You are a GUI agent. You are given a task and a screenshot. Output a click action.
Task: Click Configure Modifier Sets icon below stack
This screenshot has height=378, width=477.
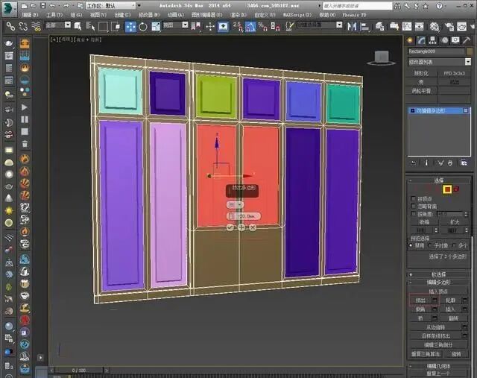coord(464,163)
